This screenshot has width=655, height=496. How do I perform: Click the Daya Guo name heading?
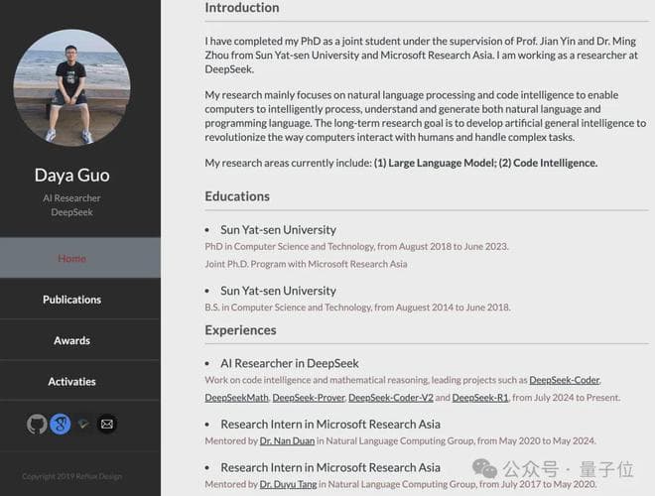click(x=72, y=175)
